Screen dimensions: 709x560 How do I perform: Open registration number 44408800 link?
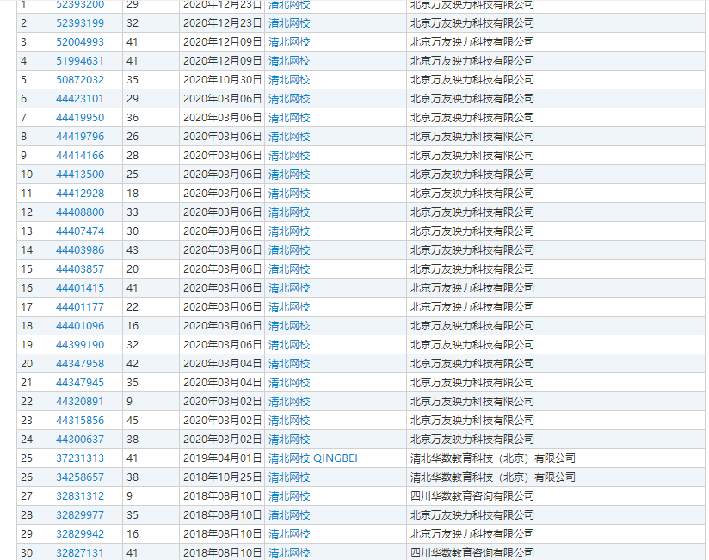point(80,212)
